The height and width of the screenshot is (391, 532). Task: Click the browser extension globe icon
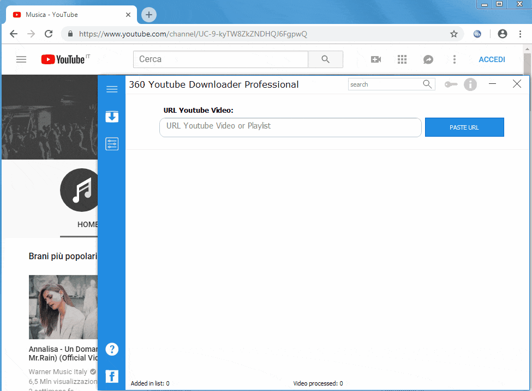pyautogui.click(x=477, y=34)
